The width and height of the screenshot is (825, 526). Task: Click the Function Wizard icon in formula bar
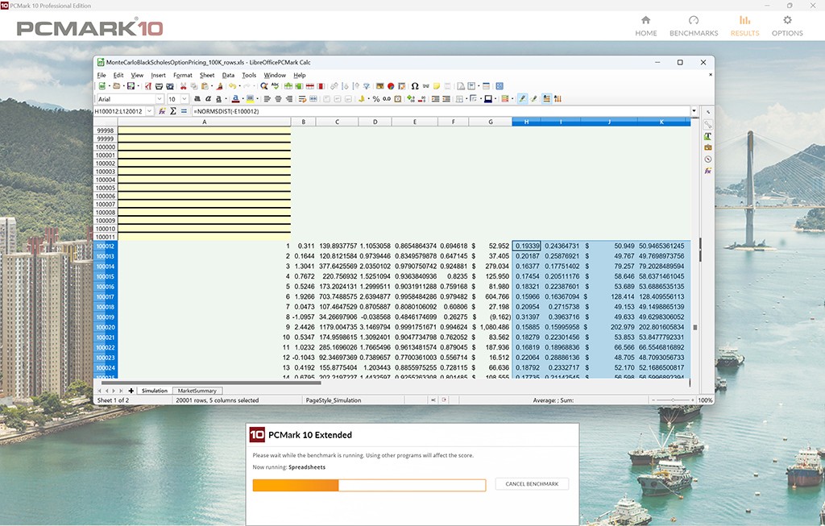162,111
